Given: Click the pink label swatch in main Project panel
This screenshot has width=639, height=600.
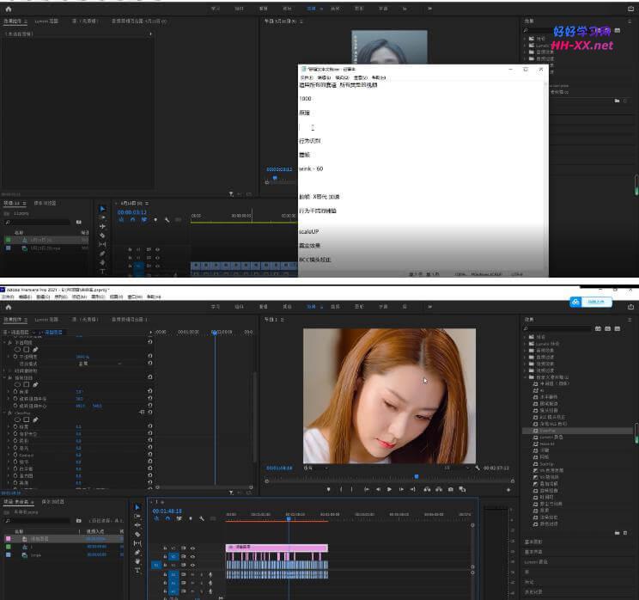Looking at the screenshot, I should [8, 539].
